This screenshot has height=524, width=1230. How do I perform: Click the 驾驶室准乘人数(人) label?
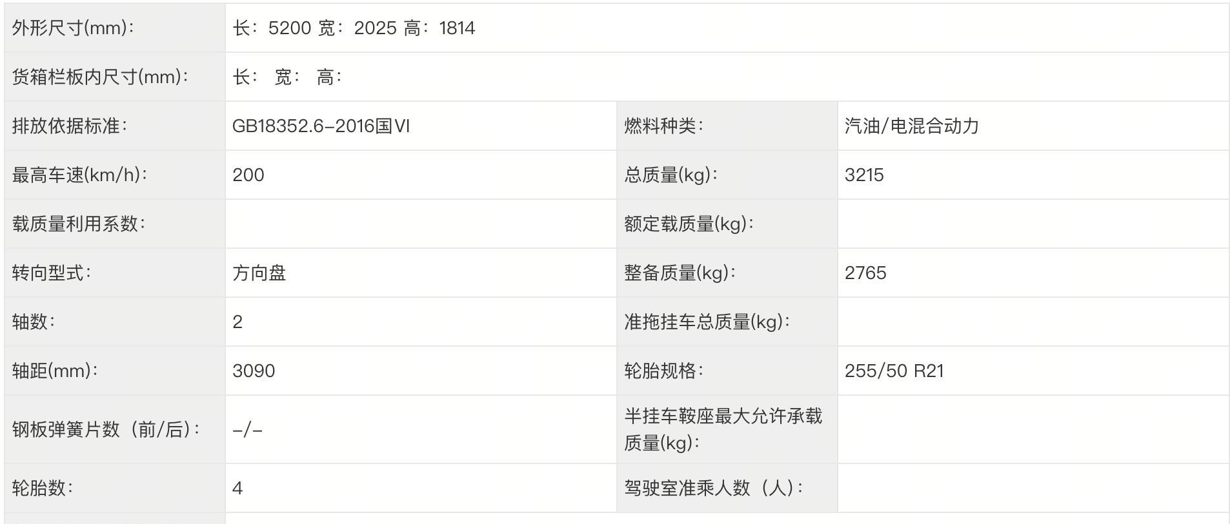click(713, 489)
